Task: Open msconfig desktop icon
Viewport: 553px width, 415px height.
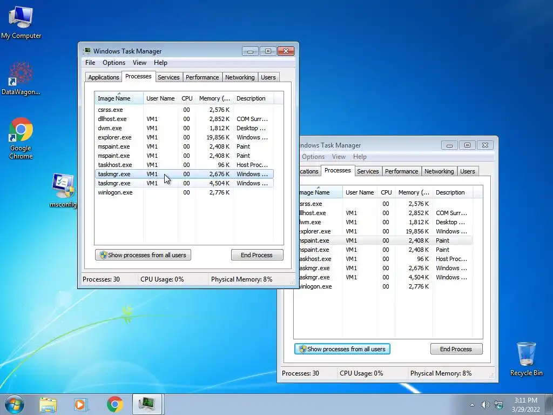Action: (63, 190)
